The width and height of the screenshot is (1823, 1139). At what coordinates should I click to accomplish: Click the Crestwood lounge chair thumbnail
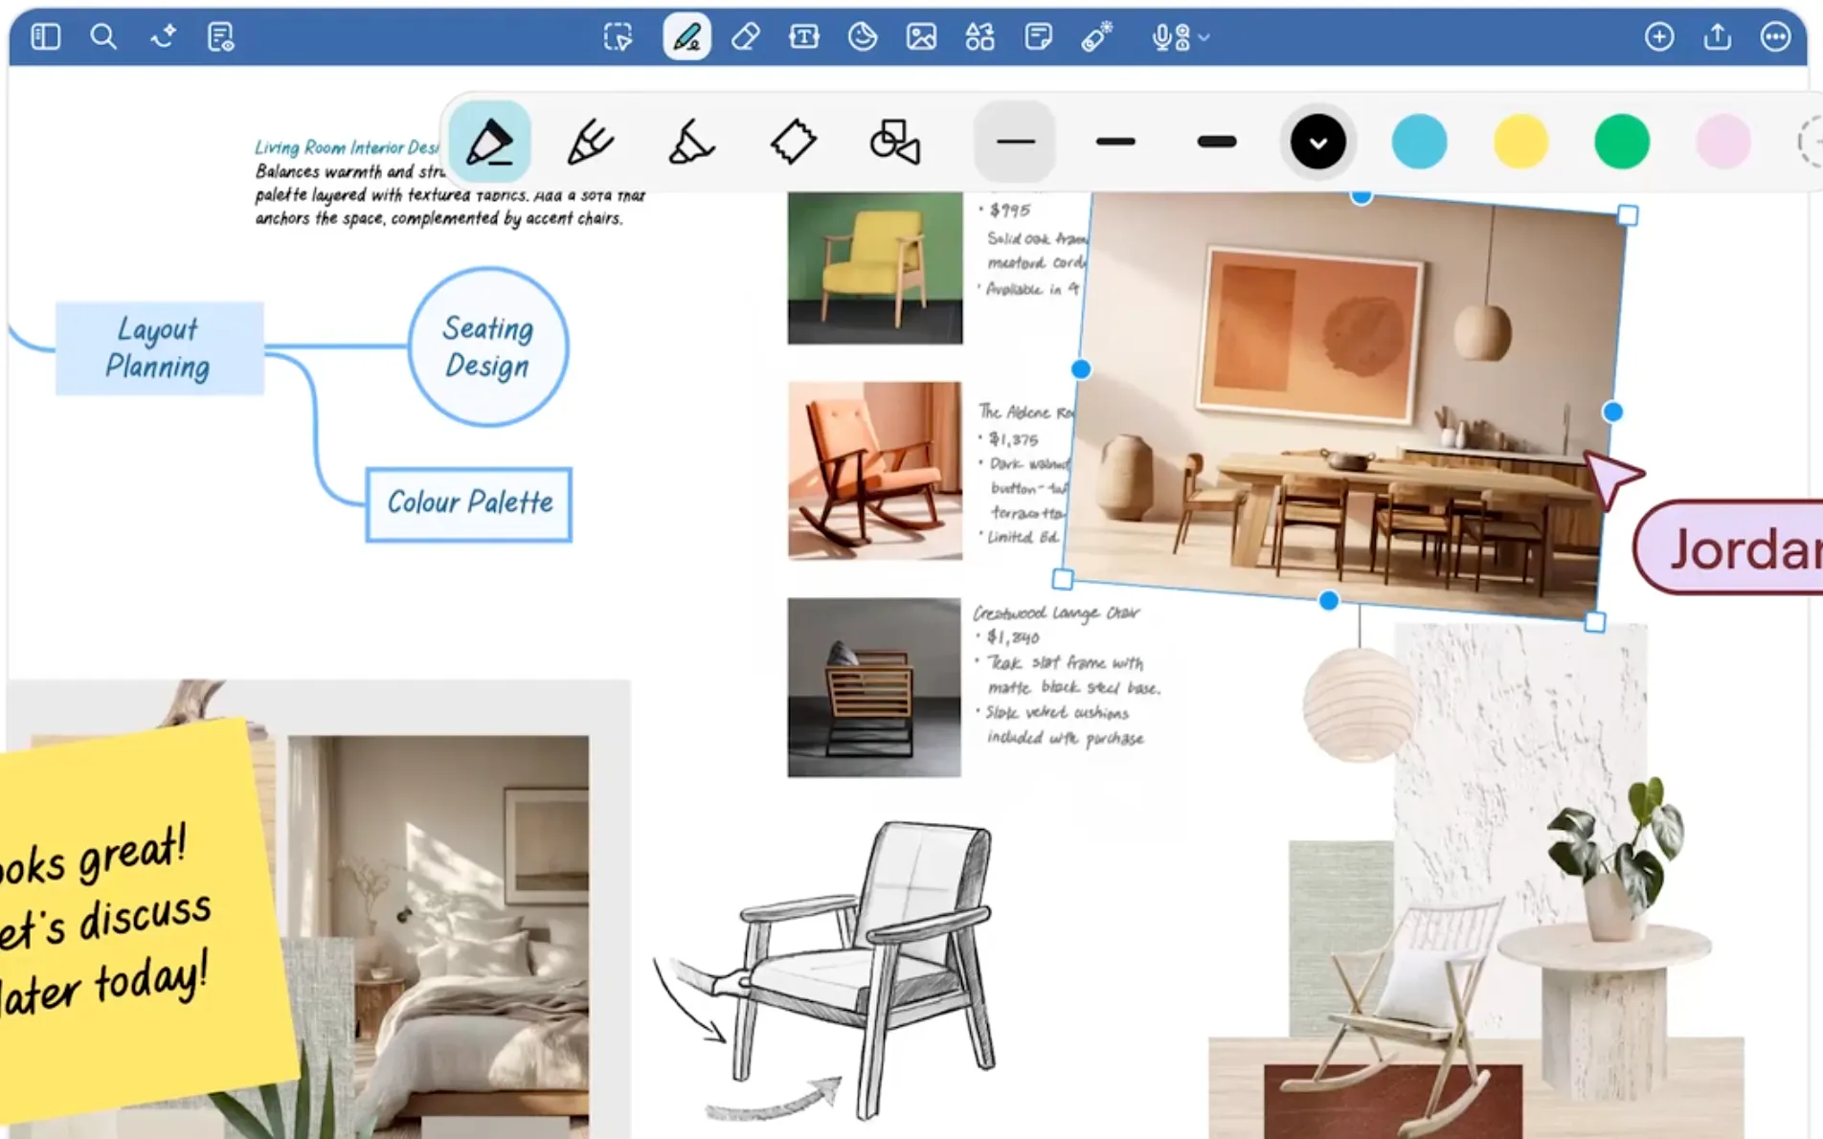click(874, 687)
